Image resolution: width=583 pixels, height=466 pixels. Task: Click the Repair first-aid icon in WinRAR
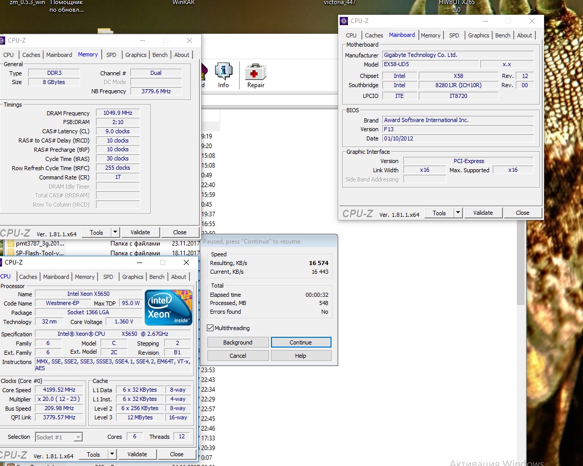coord(256,72)
